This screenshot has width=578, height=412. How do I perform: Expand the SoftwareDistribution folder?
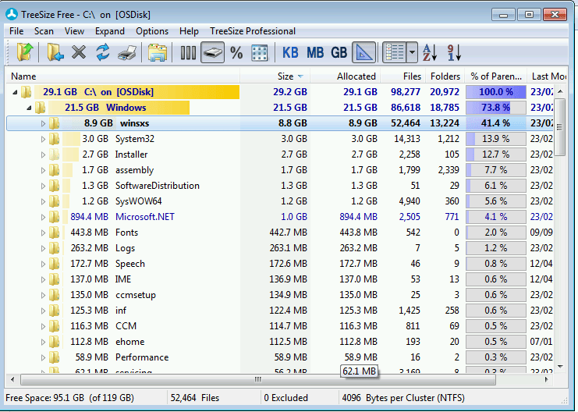point(43,186)
